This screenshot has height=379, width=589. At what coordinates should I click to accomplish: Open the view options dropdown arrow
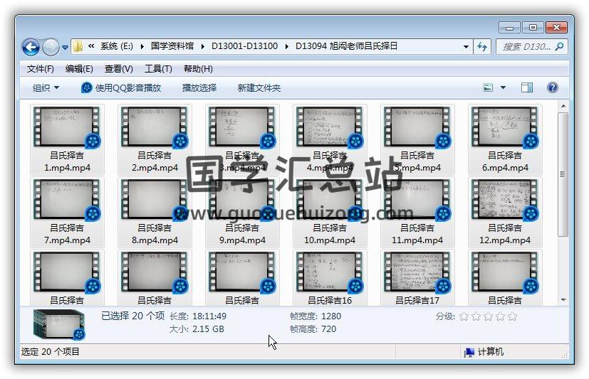[503, 87]
